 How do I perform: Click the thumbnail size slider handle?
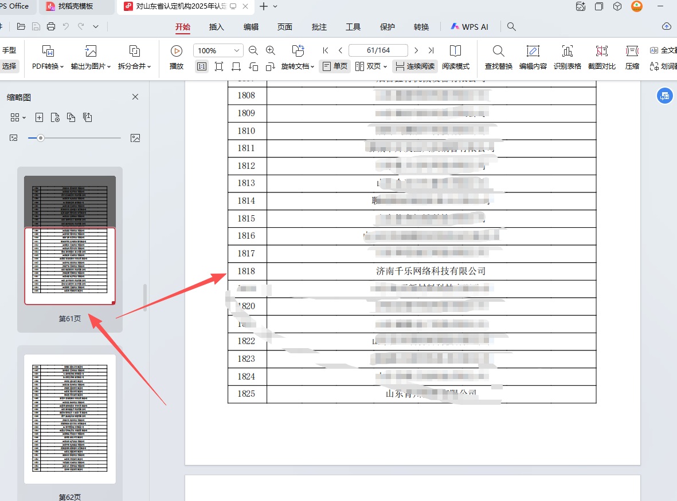(x=41, y=138)
